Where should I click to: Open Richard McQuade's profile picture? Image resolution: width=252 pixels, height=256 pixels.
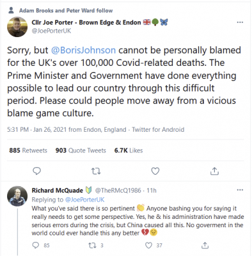pyautogui.click(x=17, y=196)
